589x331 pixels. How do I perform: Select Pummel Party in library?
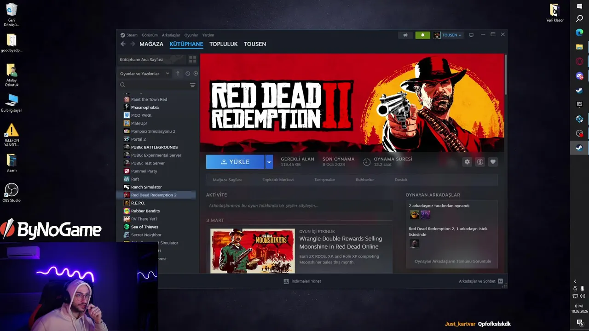click(x=156, y=171)
